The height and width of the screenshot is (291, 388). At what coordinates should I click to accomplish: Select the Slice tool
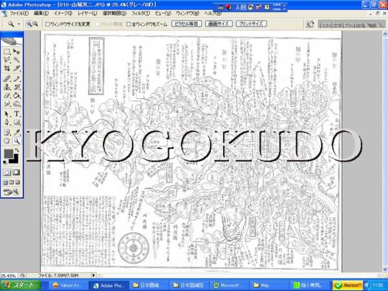pyautogui.click(x=17, y=68)
